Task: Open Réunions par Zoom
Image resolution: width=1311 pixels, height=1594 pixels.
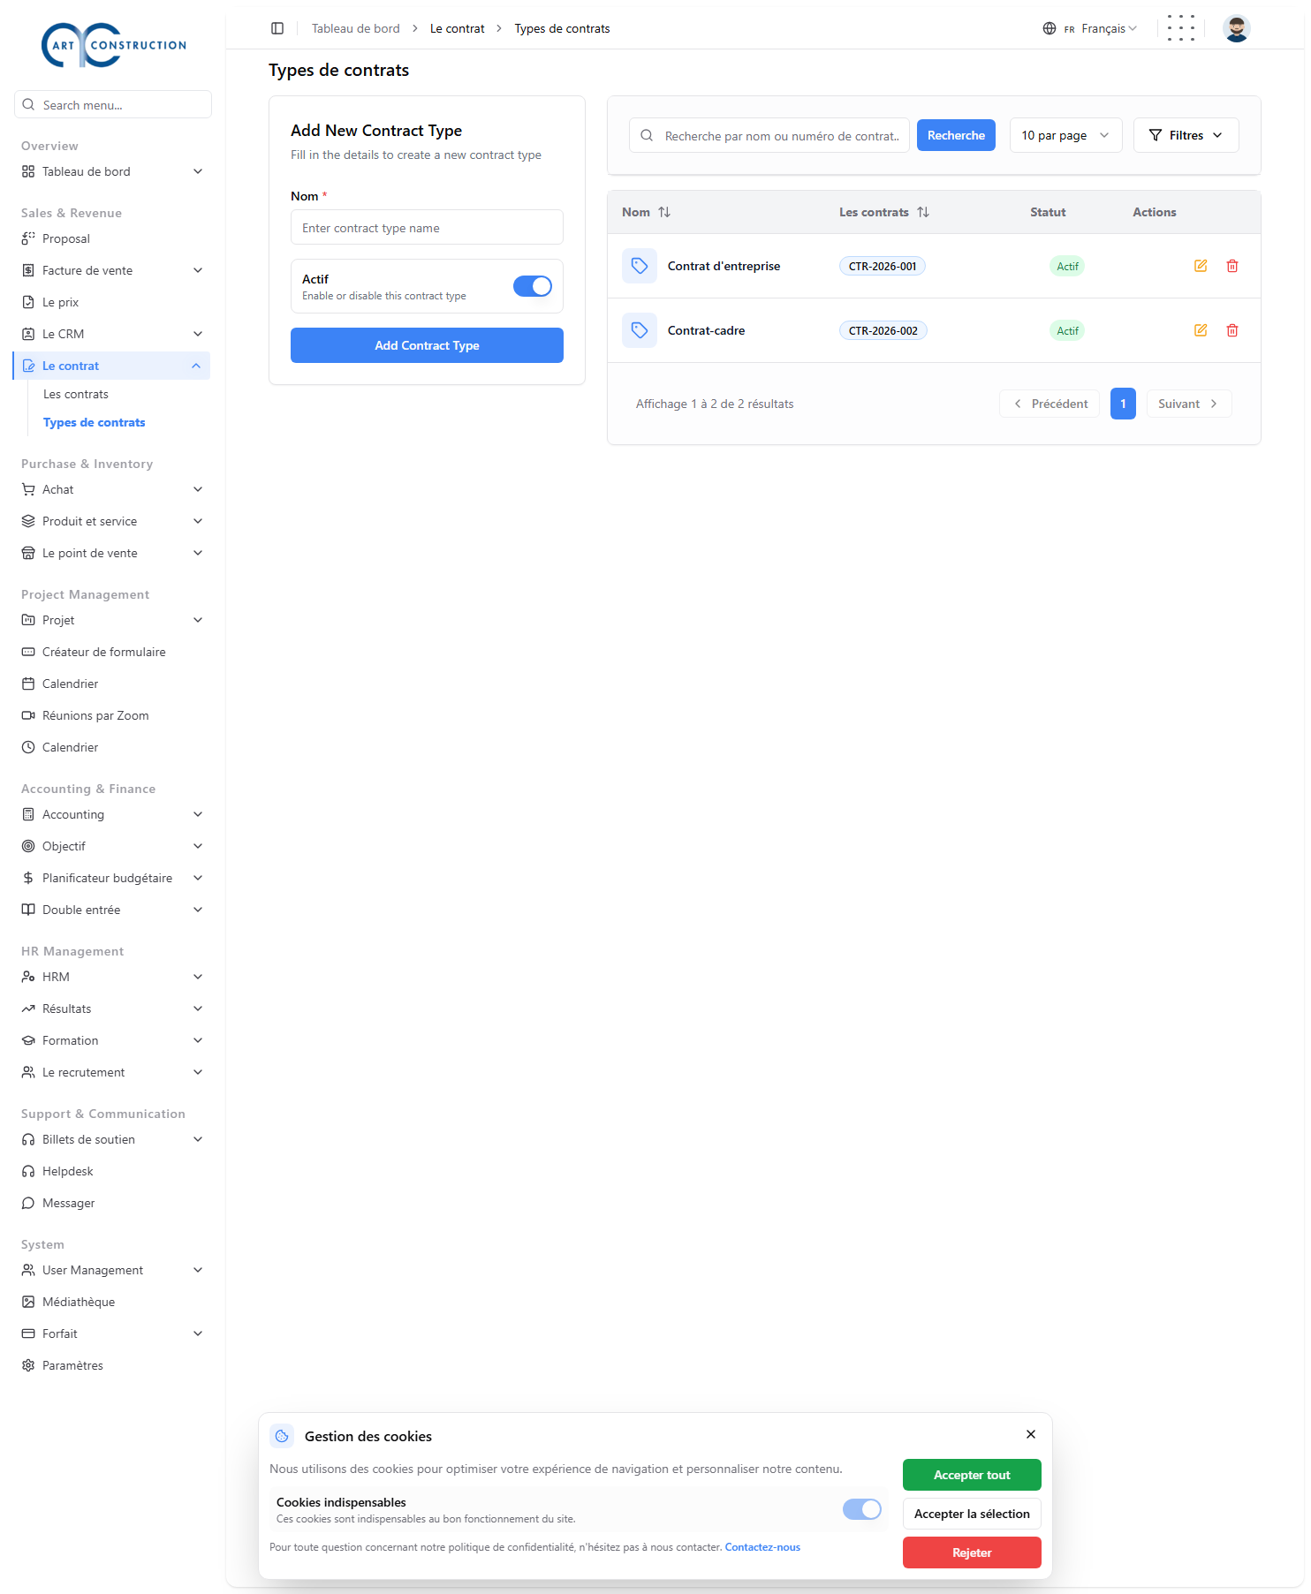Action: pyautogui.click(x=112, y=715)
